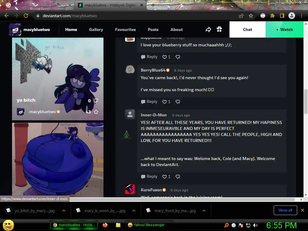Expand options for macy_froot download
This screenshot has height=231, width=308.
click(x=204, y=211)
